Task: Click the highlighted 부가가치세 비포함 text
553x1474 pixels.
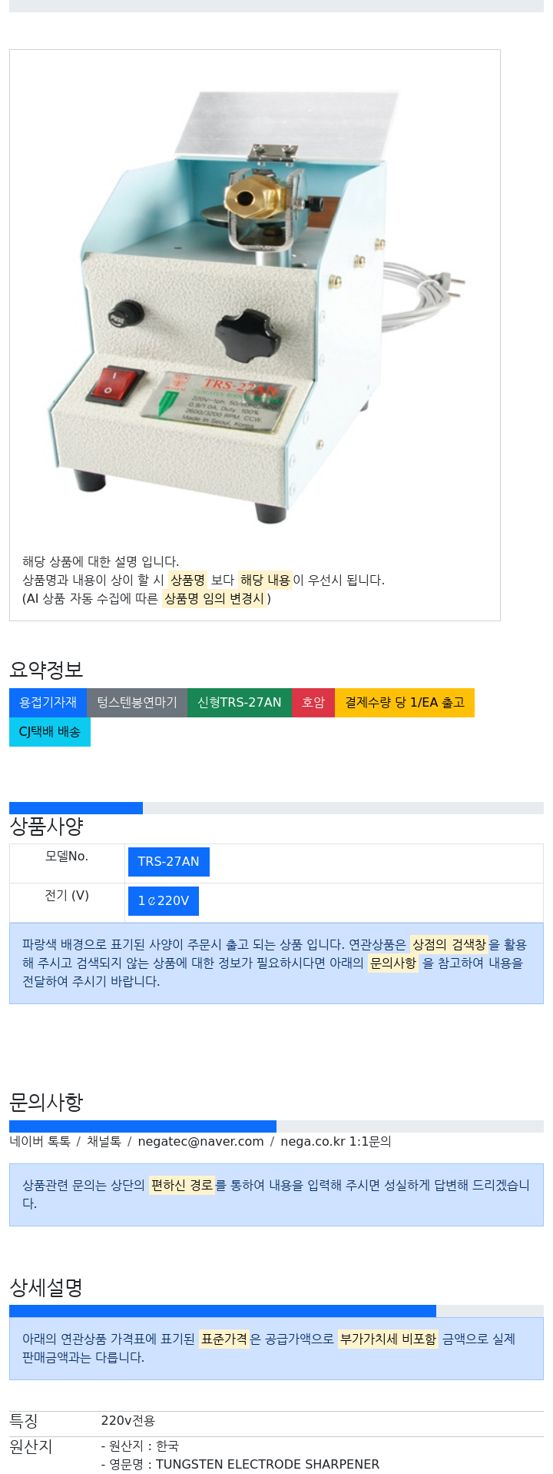Action: [388, 1339]
